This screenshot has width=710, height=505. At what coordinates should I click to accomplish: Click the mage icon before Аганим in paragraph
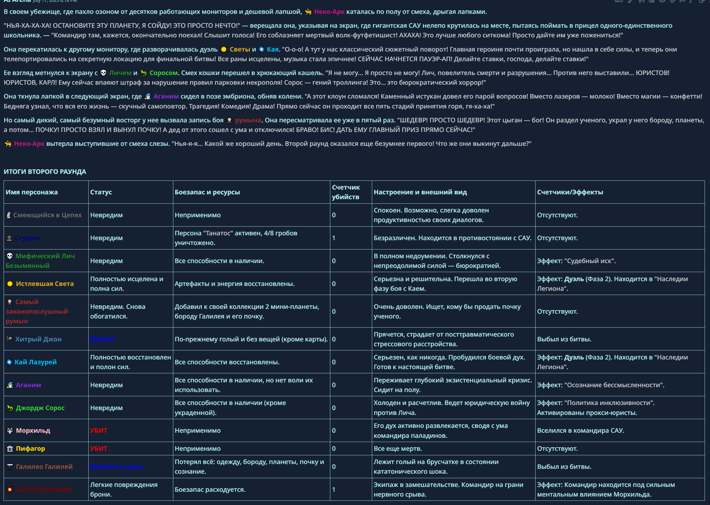point(148,96)
